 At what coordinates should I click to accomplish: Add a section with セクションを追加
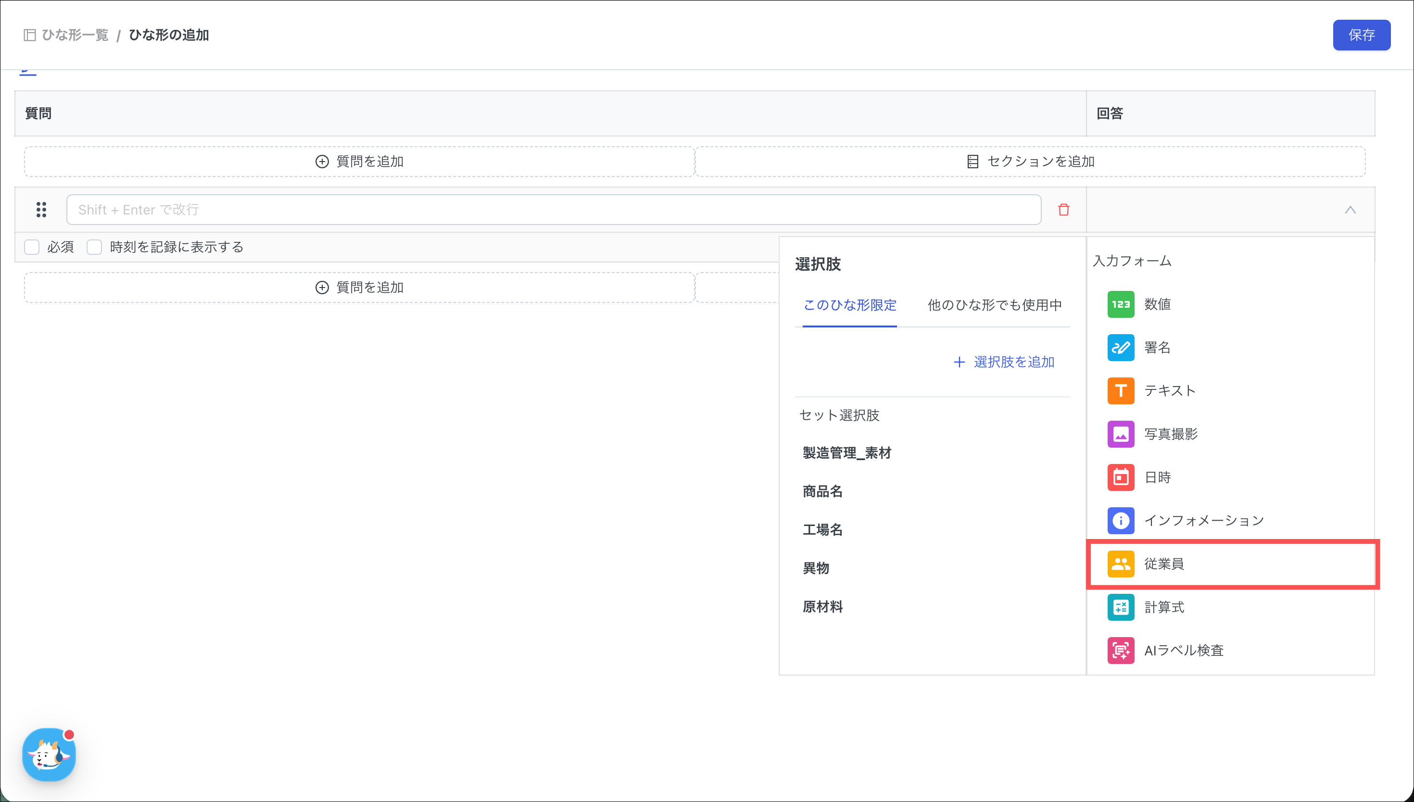pyautogui.click(x=1030, y=162)
